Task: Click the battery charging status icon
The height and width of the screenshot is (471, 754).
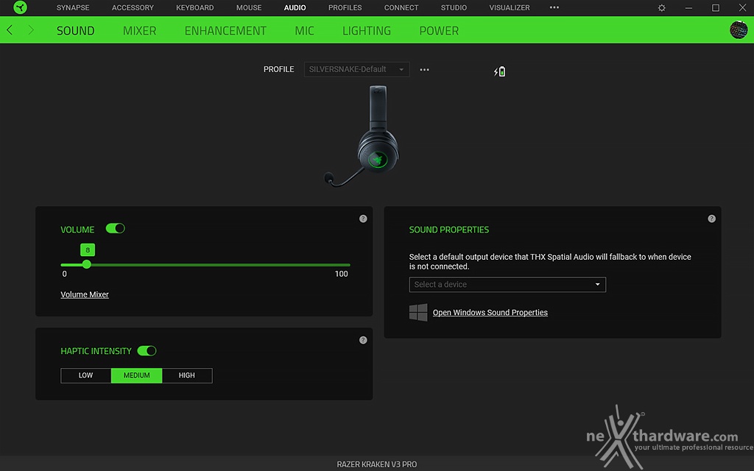Action: pyautogui.click(x=500, y=71)
